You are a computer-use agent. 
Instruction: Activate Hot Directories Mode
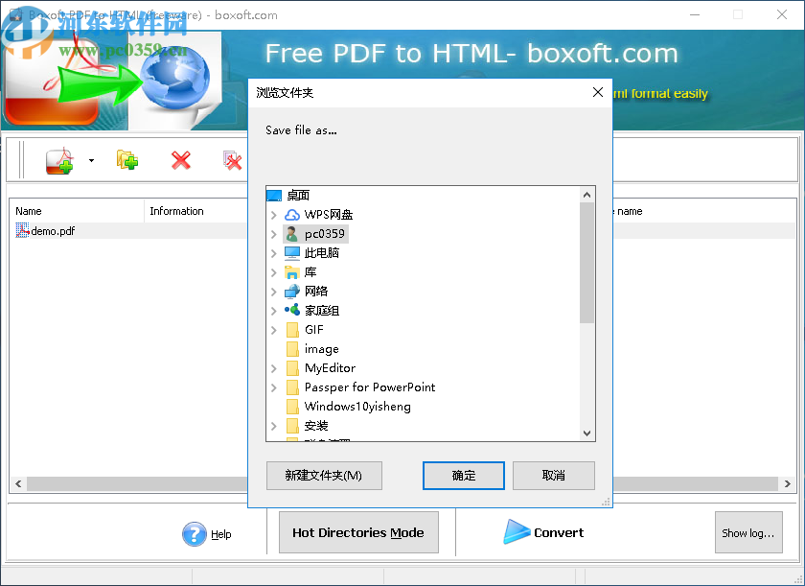tap(358, 532)
